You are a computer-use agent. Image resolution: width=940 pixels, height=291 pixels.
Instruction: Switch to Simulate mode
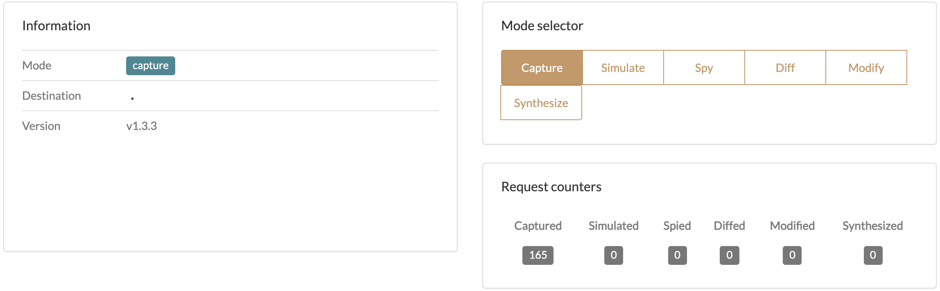point(623,67)
